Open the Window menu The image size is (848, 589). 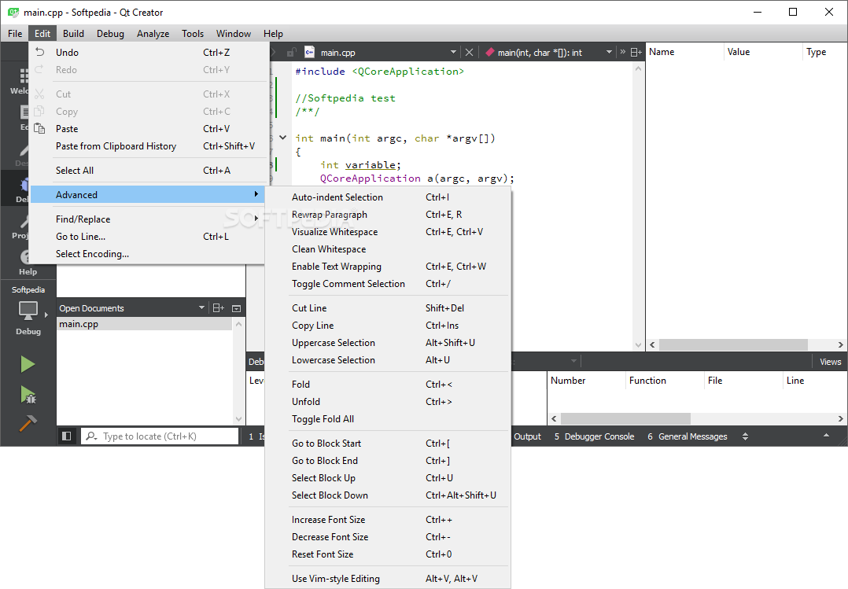(x=234, y=34)
